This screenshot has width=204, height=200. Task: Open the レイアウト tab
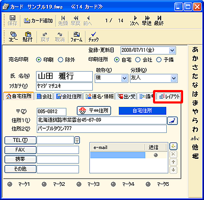[x=169, y=97]
